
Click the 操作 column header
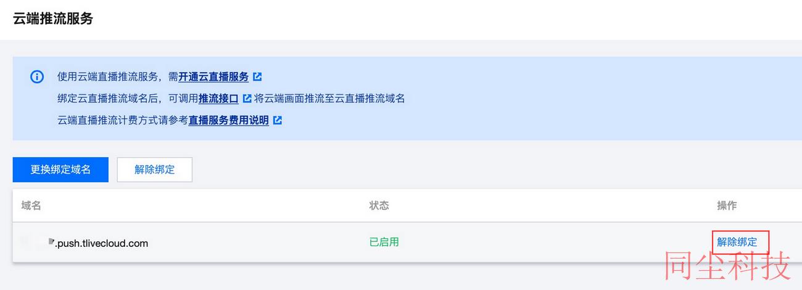point(727,206)
